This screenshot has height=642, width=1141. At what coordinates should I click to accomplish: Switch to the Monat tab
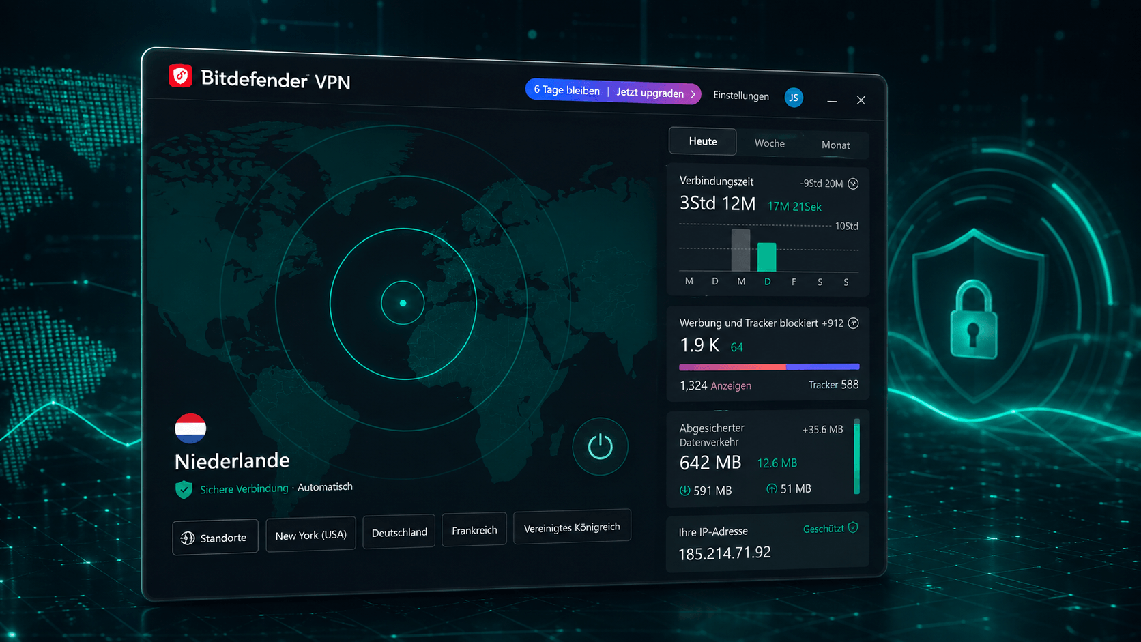(835, 145)
